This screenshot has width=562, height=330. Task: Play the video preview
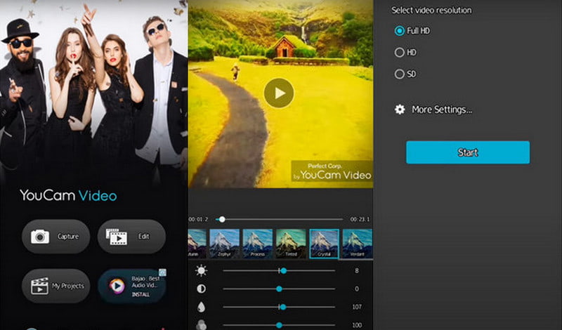pyautogui.click(x=279, y=93)
